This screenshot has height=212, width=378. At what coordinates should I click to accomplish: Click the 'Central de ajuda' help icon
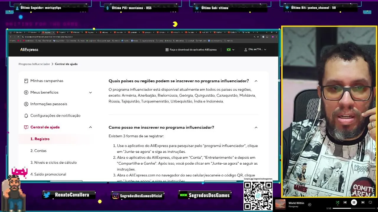pos(26,127)
